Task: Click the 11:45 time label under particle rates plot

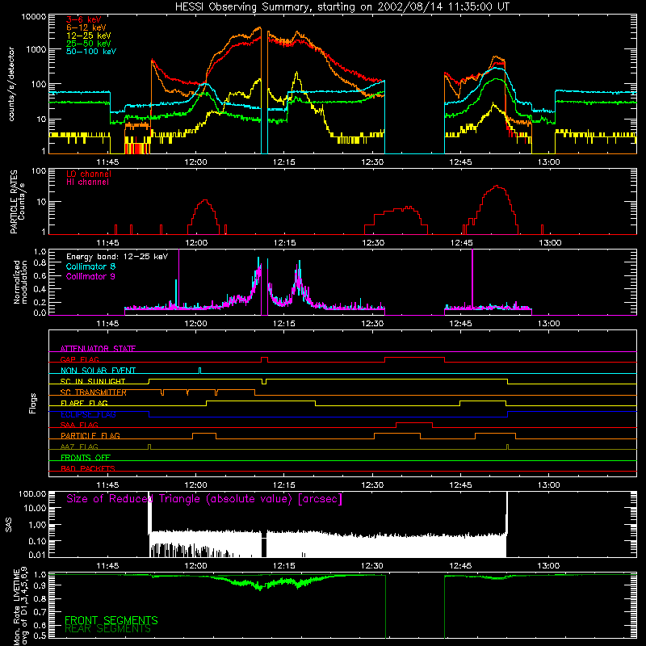Action: point(107,243)
